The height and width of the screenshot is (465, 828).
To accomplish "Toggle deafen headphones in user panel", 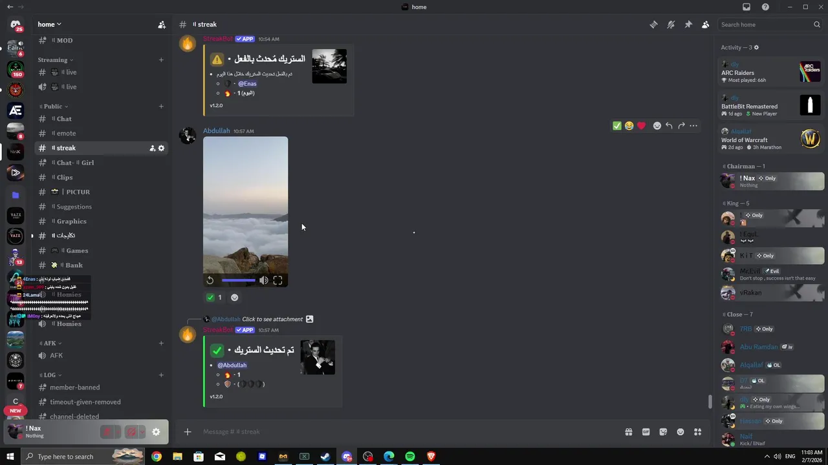I will tap(131, 432).
